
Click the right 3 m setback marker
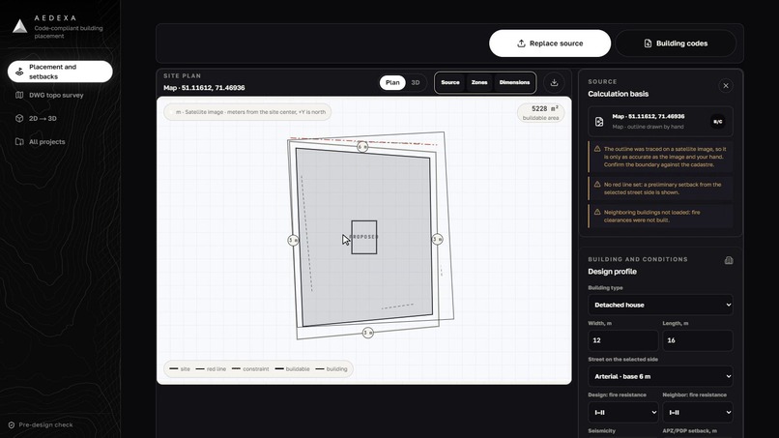coord(437,239)
